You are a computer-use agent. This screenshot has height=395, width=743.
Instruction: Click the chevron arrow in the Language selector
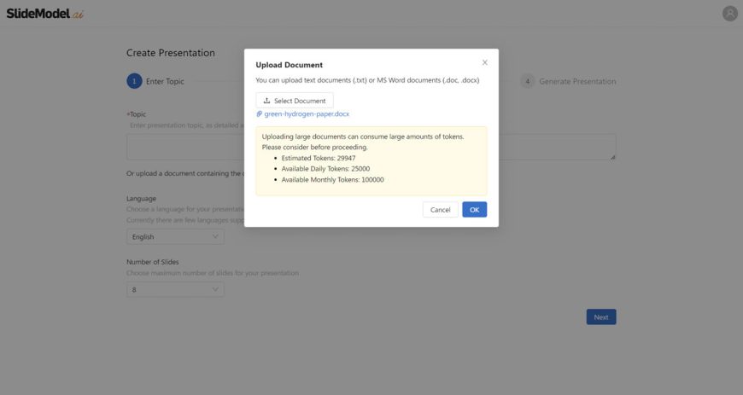pyautogui.click(x=215, y=237)
